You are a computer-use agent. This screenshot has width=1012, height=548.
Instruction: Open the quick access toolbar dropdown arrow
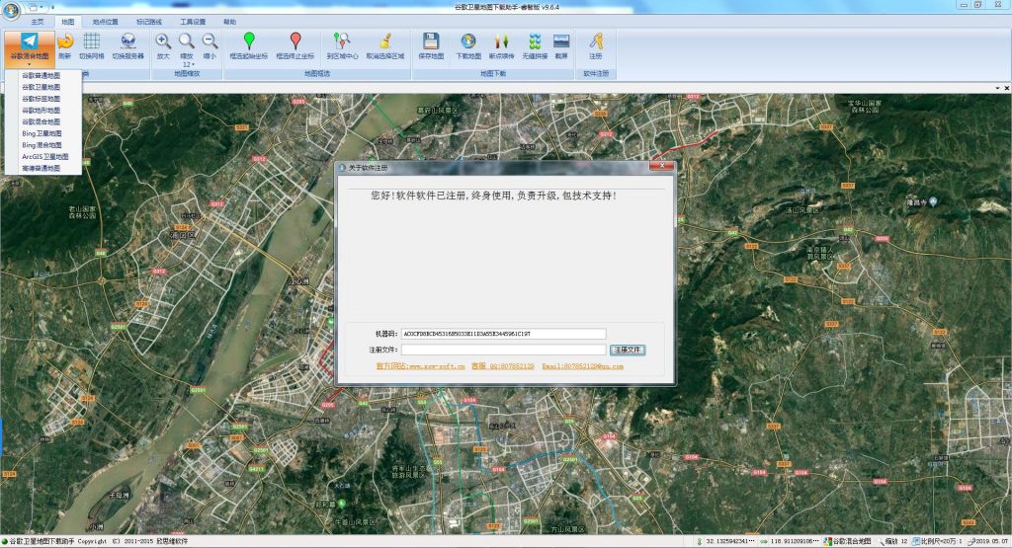click(x=53, y=8)
